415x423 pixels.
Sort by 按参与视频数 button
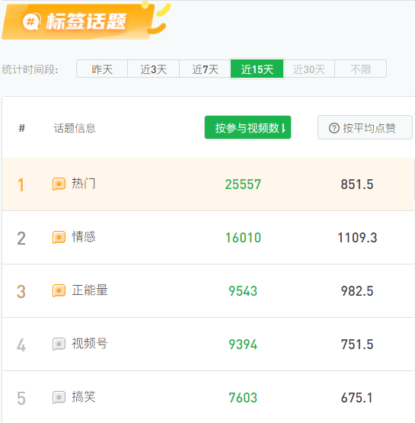point(247,127)
